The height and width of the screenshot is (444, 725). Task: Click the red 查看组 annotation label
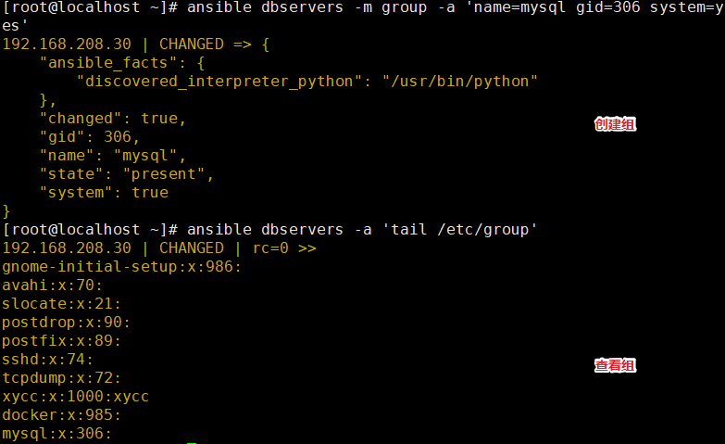point(615,366)
